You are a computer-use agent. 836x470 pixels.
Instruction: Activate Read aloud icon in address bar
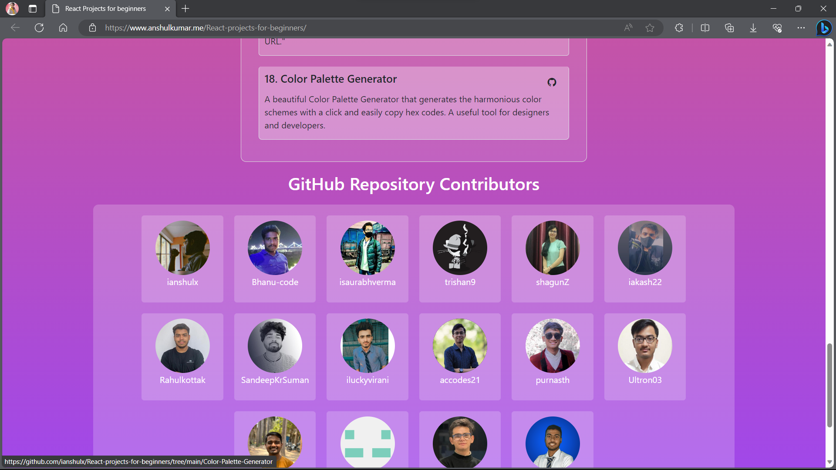pyautogui.click(x=628, y=28)
